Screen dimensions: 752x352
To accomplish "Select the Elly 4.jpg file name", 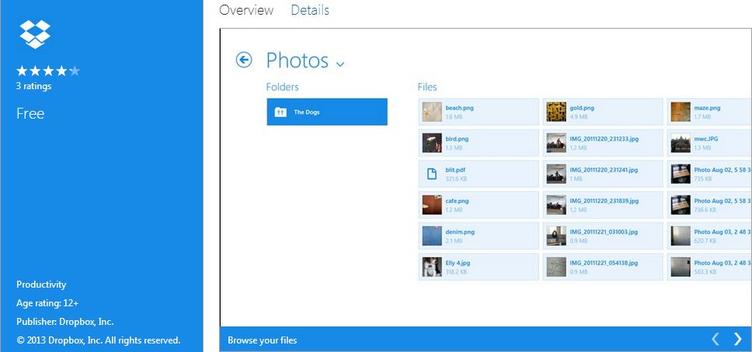I will (x=458, y=264).
